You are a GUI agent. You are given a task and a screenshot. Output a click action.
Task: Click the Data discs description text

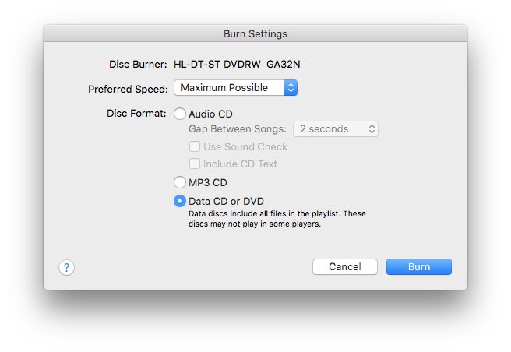(277, 219)
